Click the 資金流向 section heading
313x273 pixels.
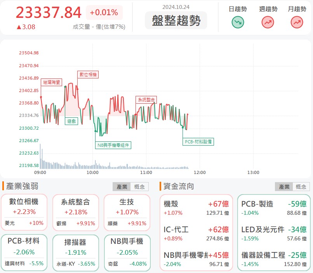point(179,186)
